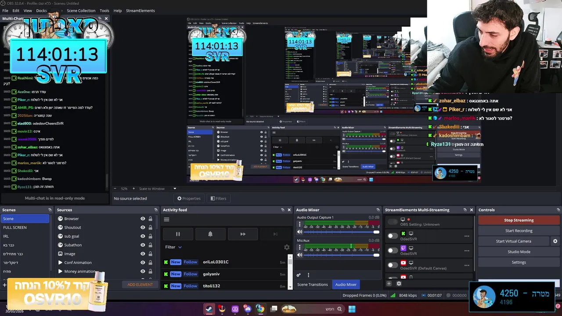The height and width of the screenshot is (316, 562).
Task: Enable Studio Mode
Action: tap(519, 251)
